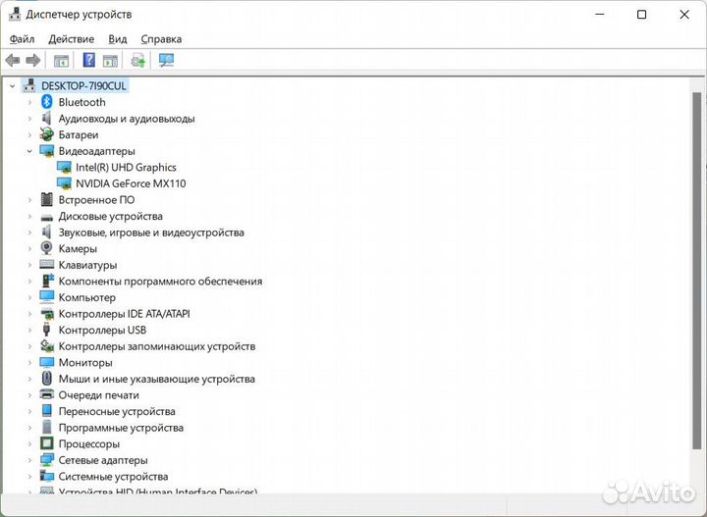Click the Bluetooth category icon
707x517 pixels.
tap(46, 102)
